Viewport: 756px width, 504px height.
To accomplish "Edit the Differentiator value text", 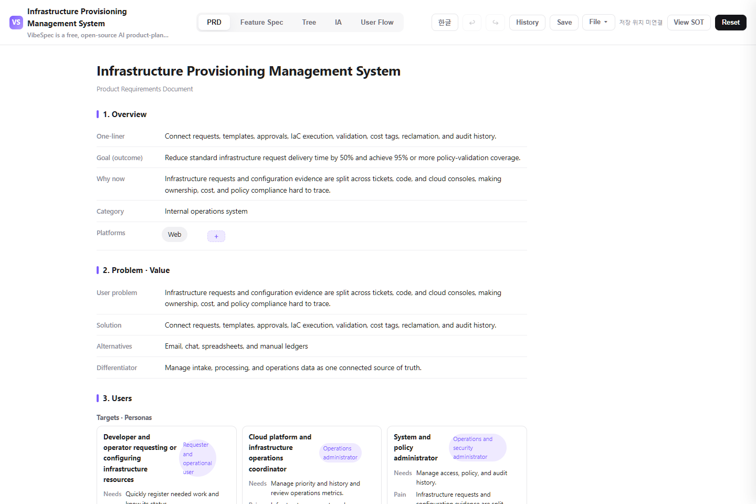I will 293,368.
